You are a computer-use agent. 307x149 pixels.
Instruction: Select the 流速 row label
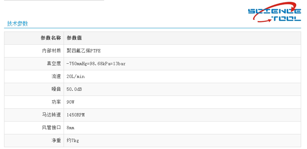(56, 77)
